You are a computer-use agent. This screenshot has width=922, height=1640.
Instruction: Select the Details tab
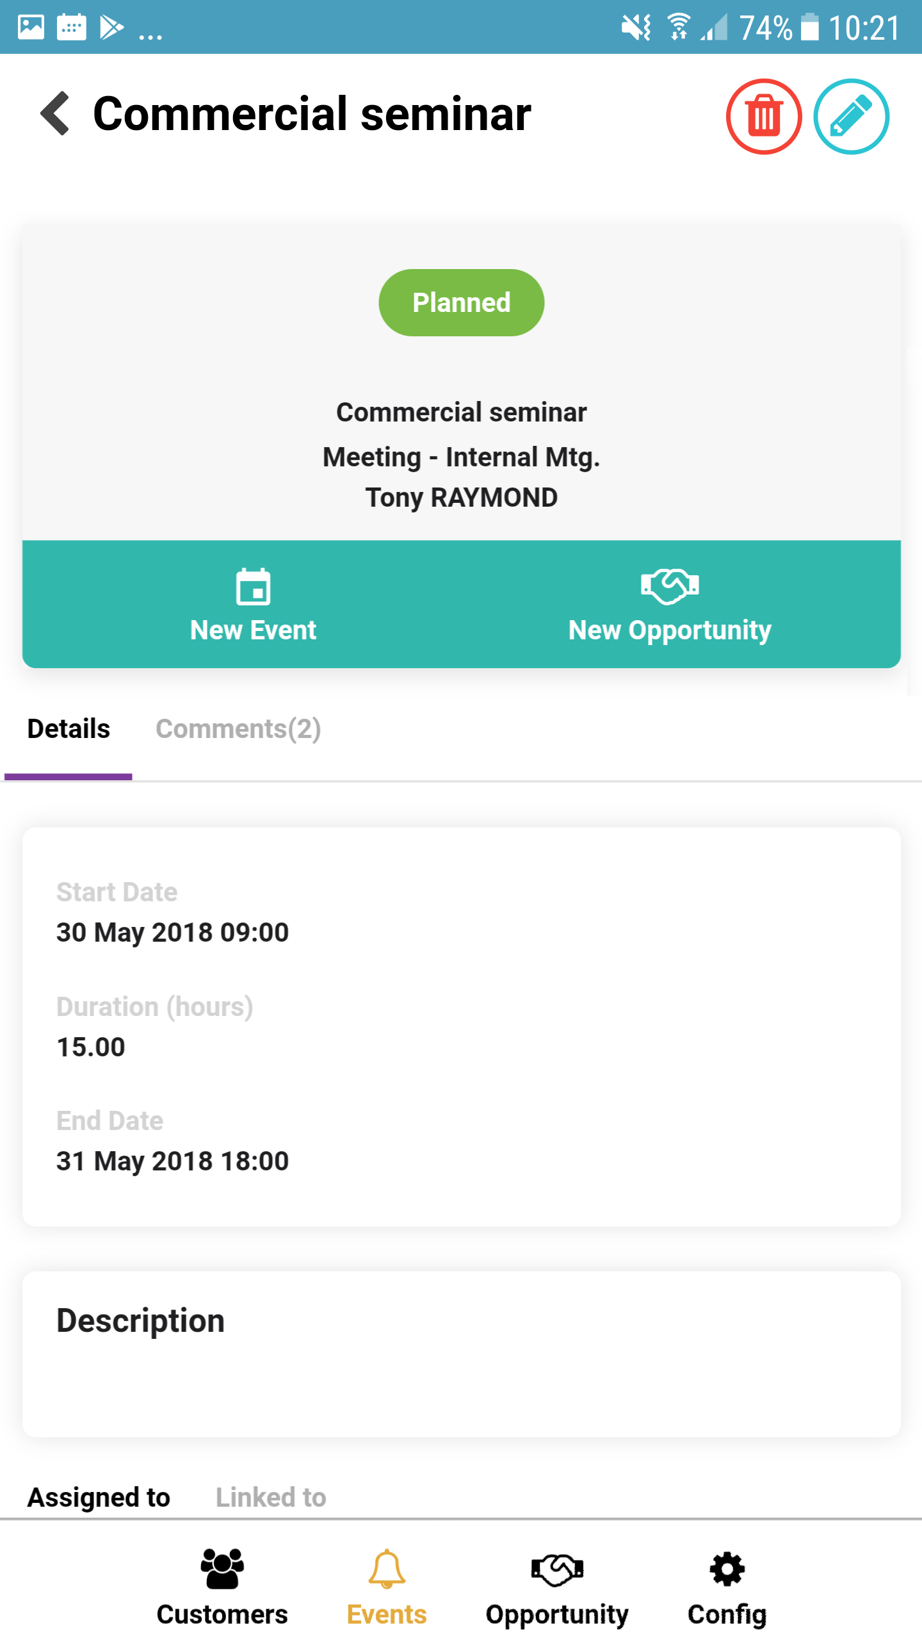(69, 729)
